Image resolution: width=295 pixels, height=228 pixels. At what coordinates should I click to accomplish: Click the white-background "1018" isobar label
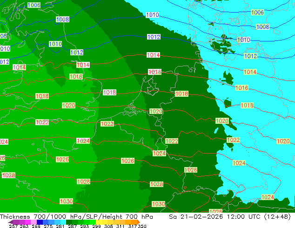[x=109, y=93]
